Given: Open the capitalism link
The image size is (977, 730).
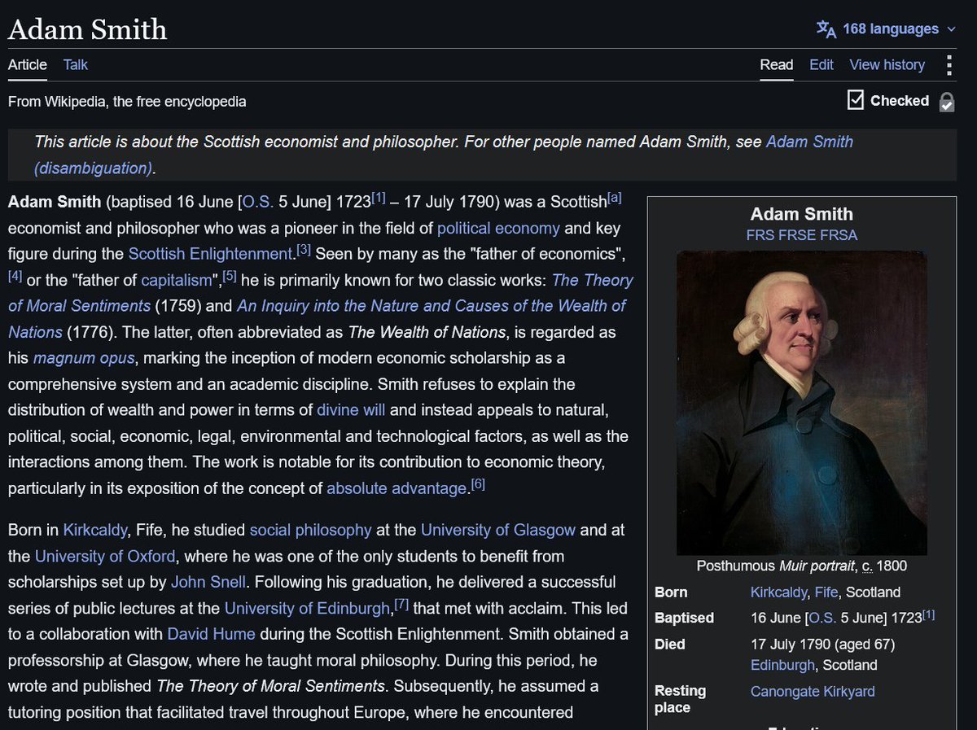Looking at the screenshot, I should click(x=176, y=280).
